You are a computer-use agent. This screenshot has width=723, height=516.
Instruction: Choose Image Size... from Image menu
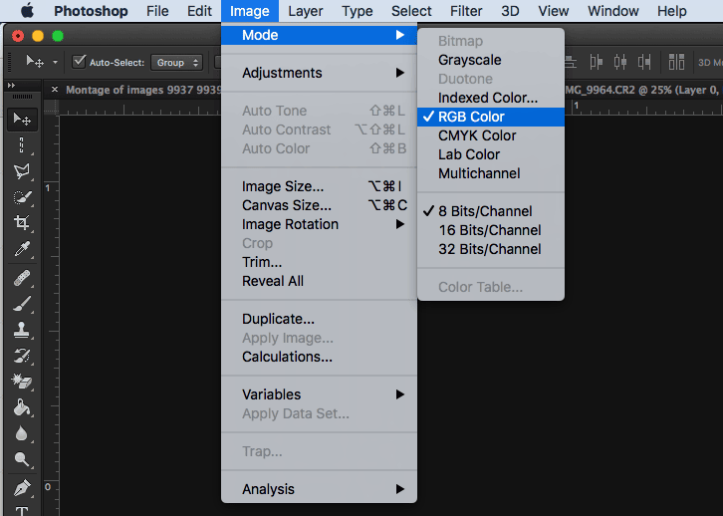coord(319,186)
